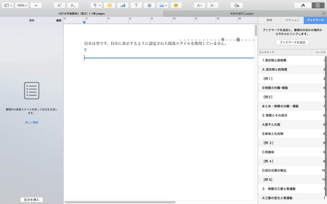Click the table of contents list icon
Viewport: 327px width, 204px height.
click(x=32, y=91)
